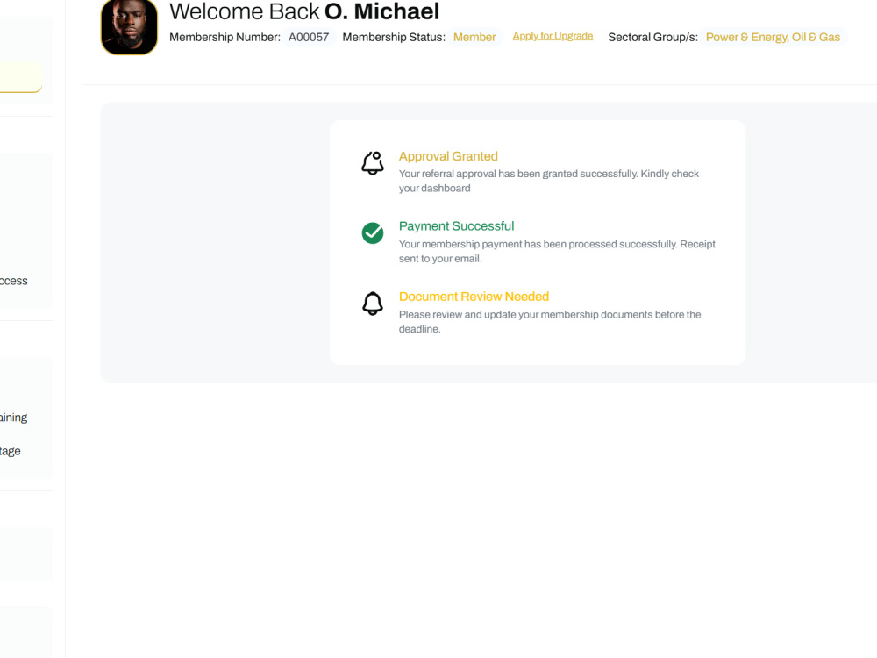The width and height of the screenshot is (877, 658).
Task: Click the Membership Status label
Action: tap(394, 37)
